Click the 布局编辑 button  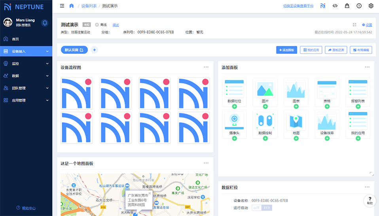360,50
